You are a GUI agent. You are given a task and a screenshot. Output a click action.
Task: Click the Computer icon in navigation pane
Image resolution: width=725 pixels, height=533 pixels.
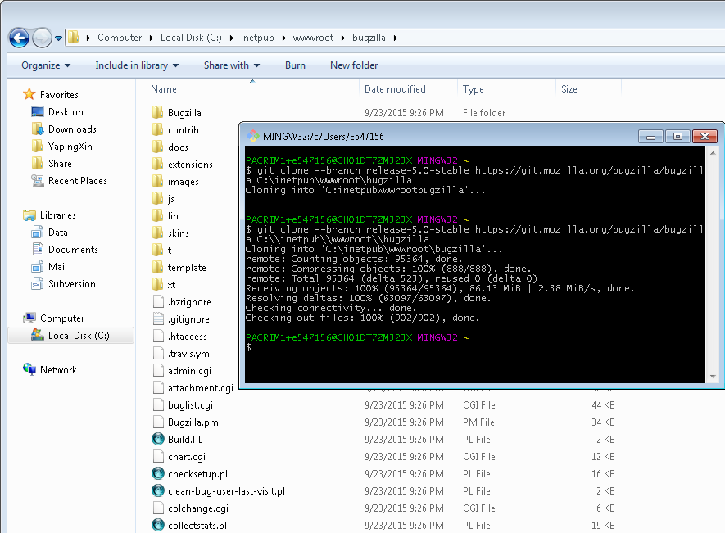[x=29, y=318]
